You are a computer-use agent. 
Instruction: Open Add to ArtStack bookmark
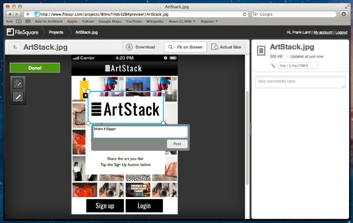[49, 22]
